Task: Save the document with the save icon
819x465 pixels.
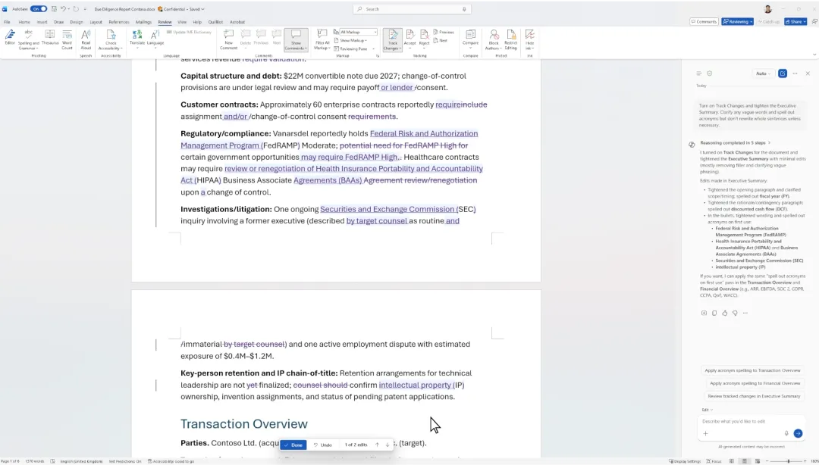Action: (54, 9)
